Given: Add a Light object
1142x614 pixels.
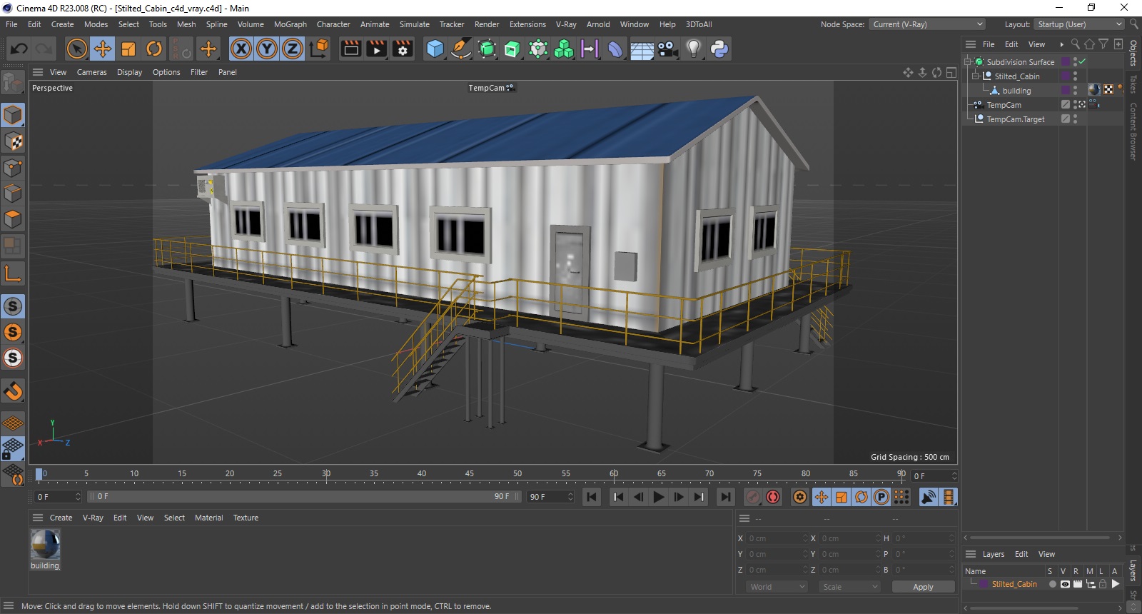Looking at the screenshot, I should [694, 49].
